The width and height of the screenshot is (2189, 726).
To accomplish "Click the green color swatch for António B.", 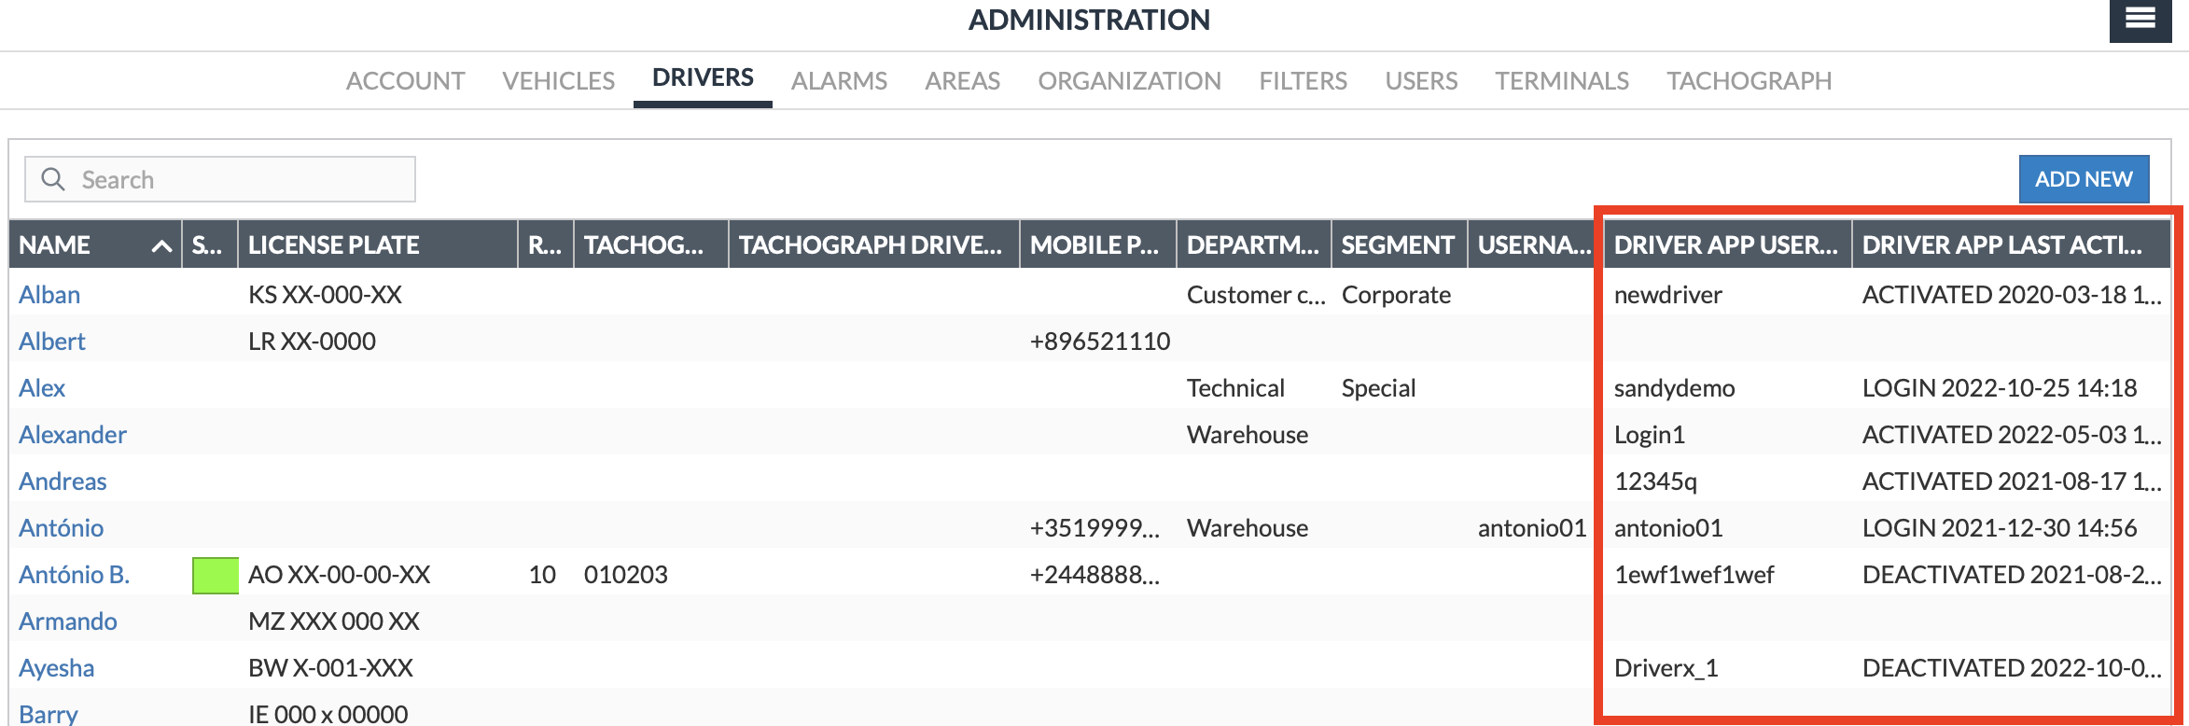I will [215, 575].
